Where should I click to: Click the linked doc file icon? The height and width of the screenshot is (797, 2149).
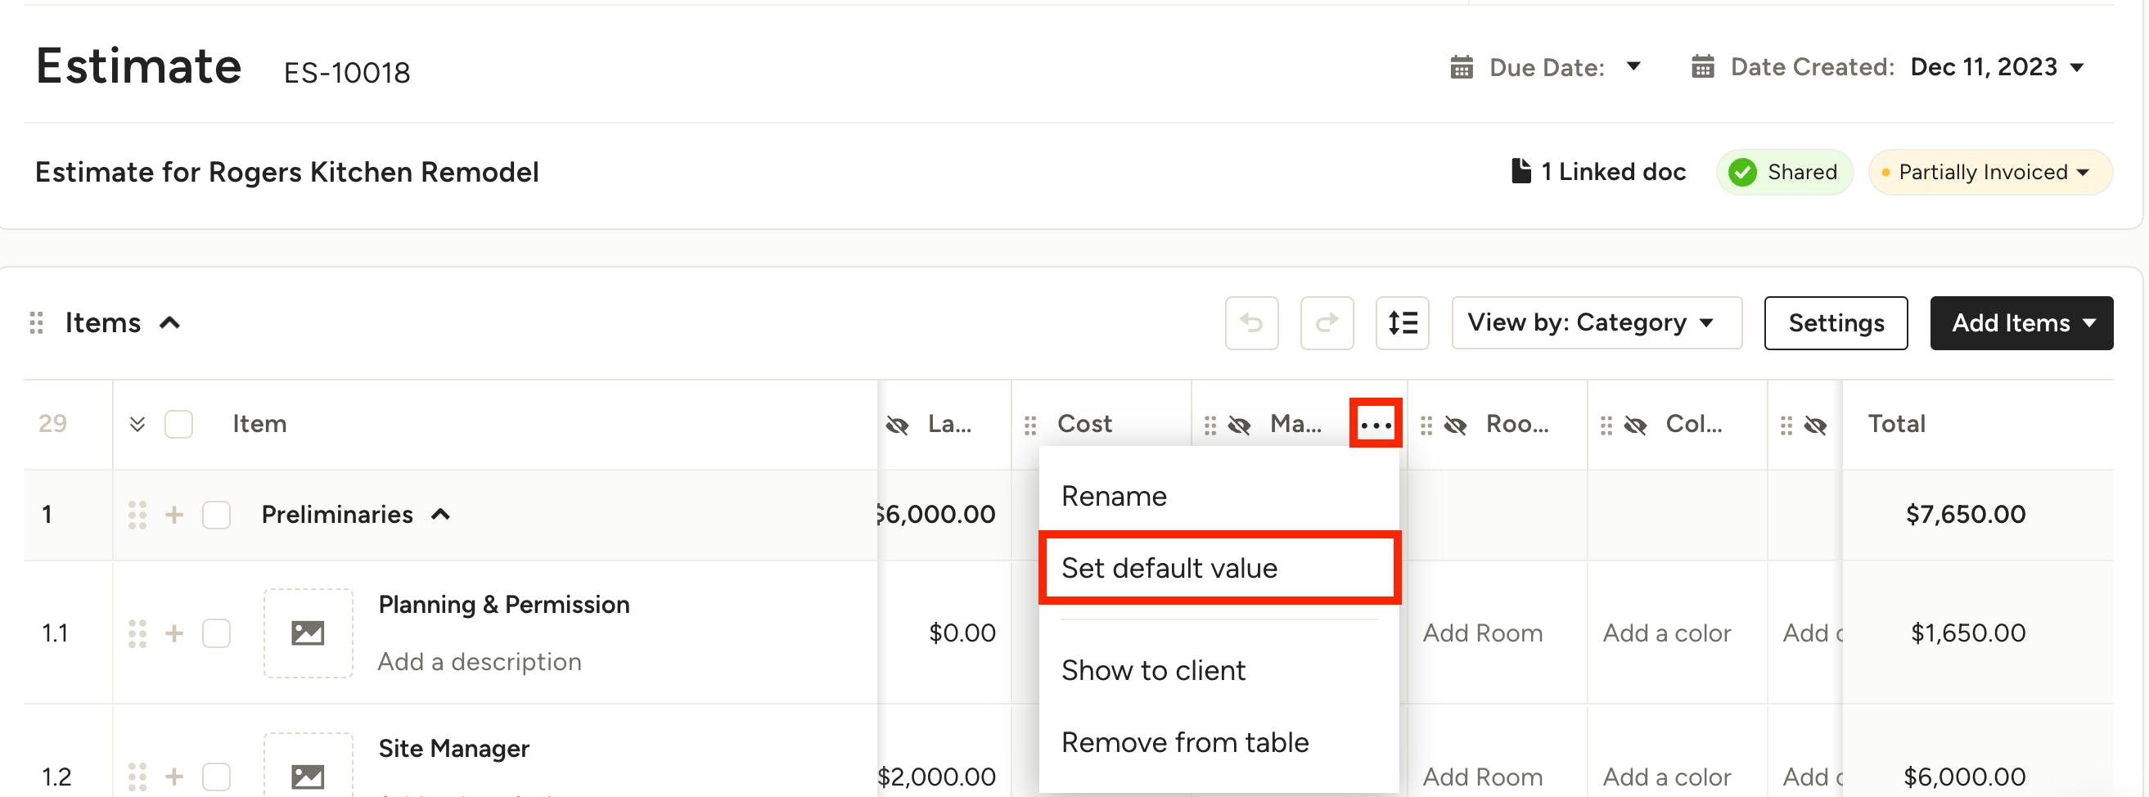[x=1521, y=171]
